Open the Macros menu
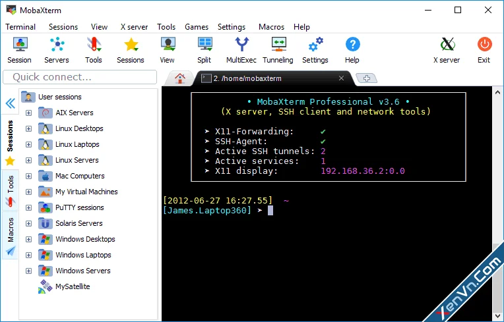The width and height of the screenshot is (504, 322). coord(271,27)
